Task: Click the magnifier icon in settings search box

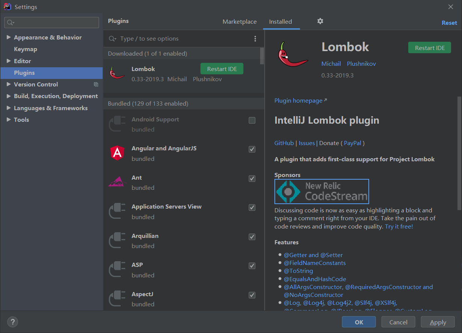Action: [11, 23]
